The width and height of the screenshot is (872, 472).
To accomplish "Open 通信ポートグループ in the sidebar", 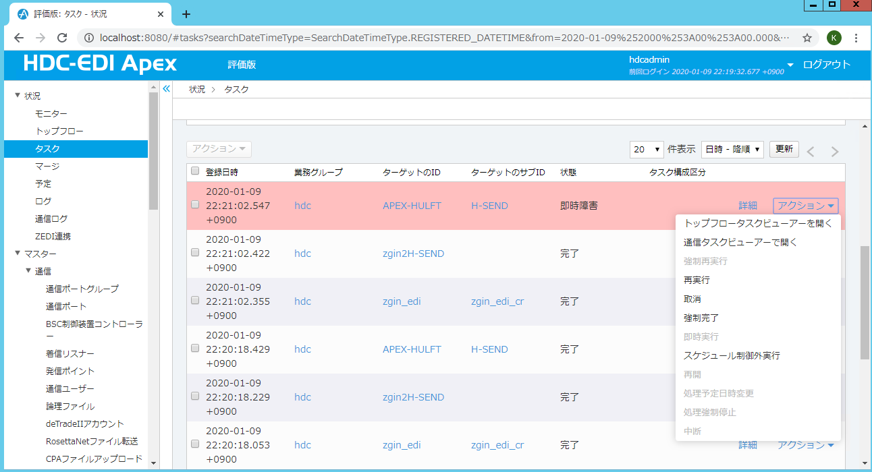I will point(82,289).
